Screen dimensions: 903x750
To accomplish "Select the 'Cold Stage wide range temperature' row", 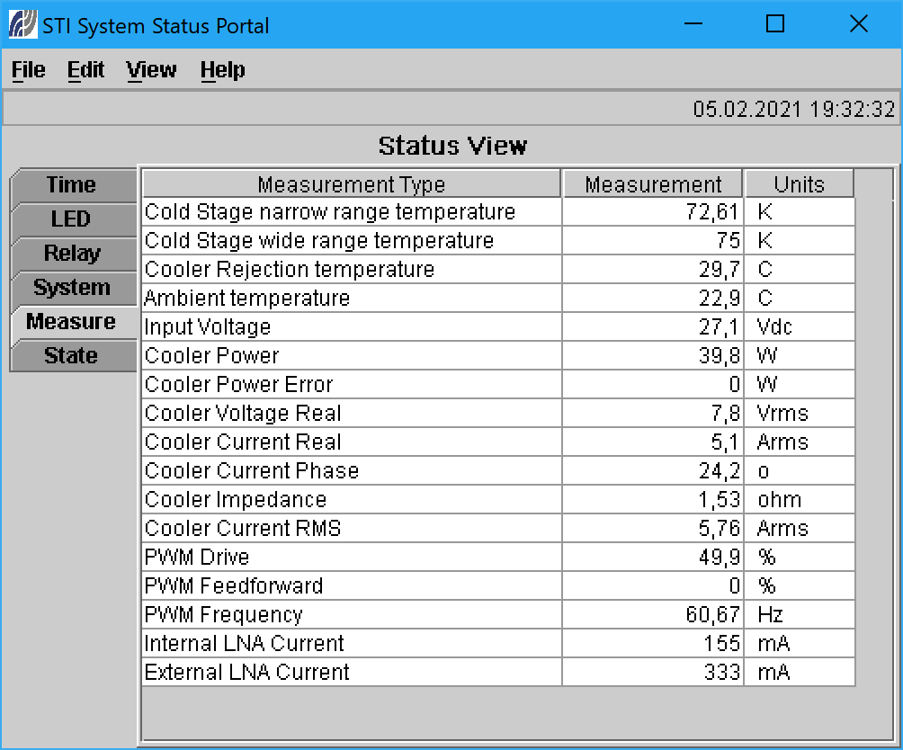I will click(x=498, y=241).
